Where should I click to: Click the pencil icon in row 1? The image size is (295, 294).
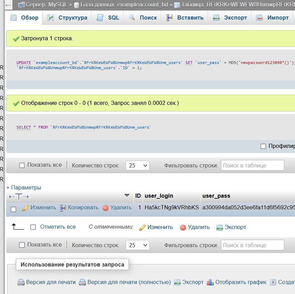[26, 208]
